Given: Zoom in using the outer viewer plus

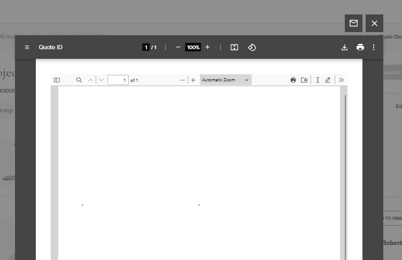Looking at the screenshot, I should coord(207,47).
